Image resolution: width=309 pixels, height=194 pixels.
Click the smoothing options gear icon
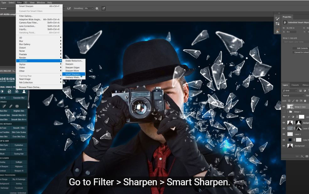(97, 8)
